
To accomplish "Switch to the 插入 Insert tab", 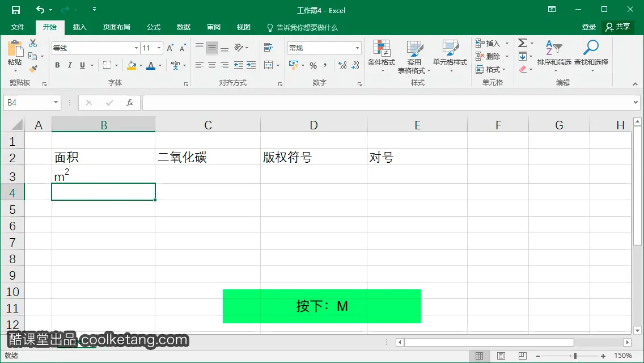I will (x=80, y=27).
